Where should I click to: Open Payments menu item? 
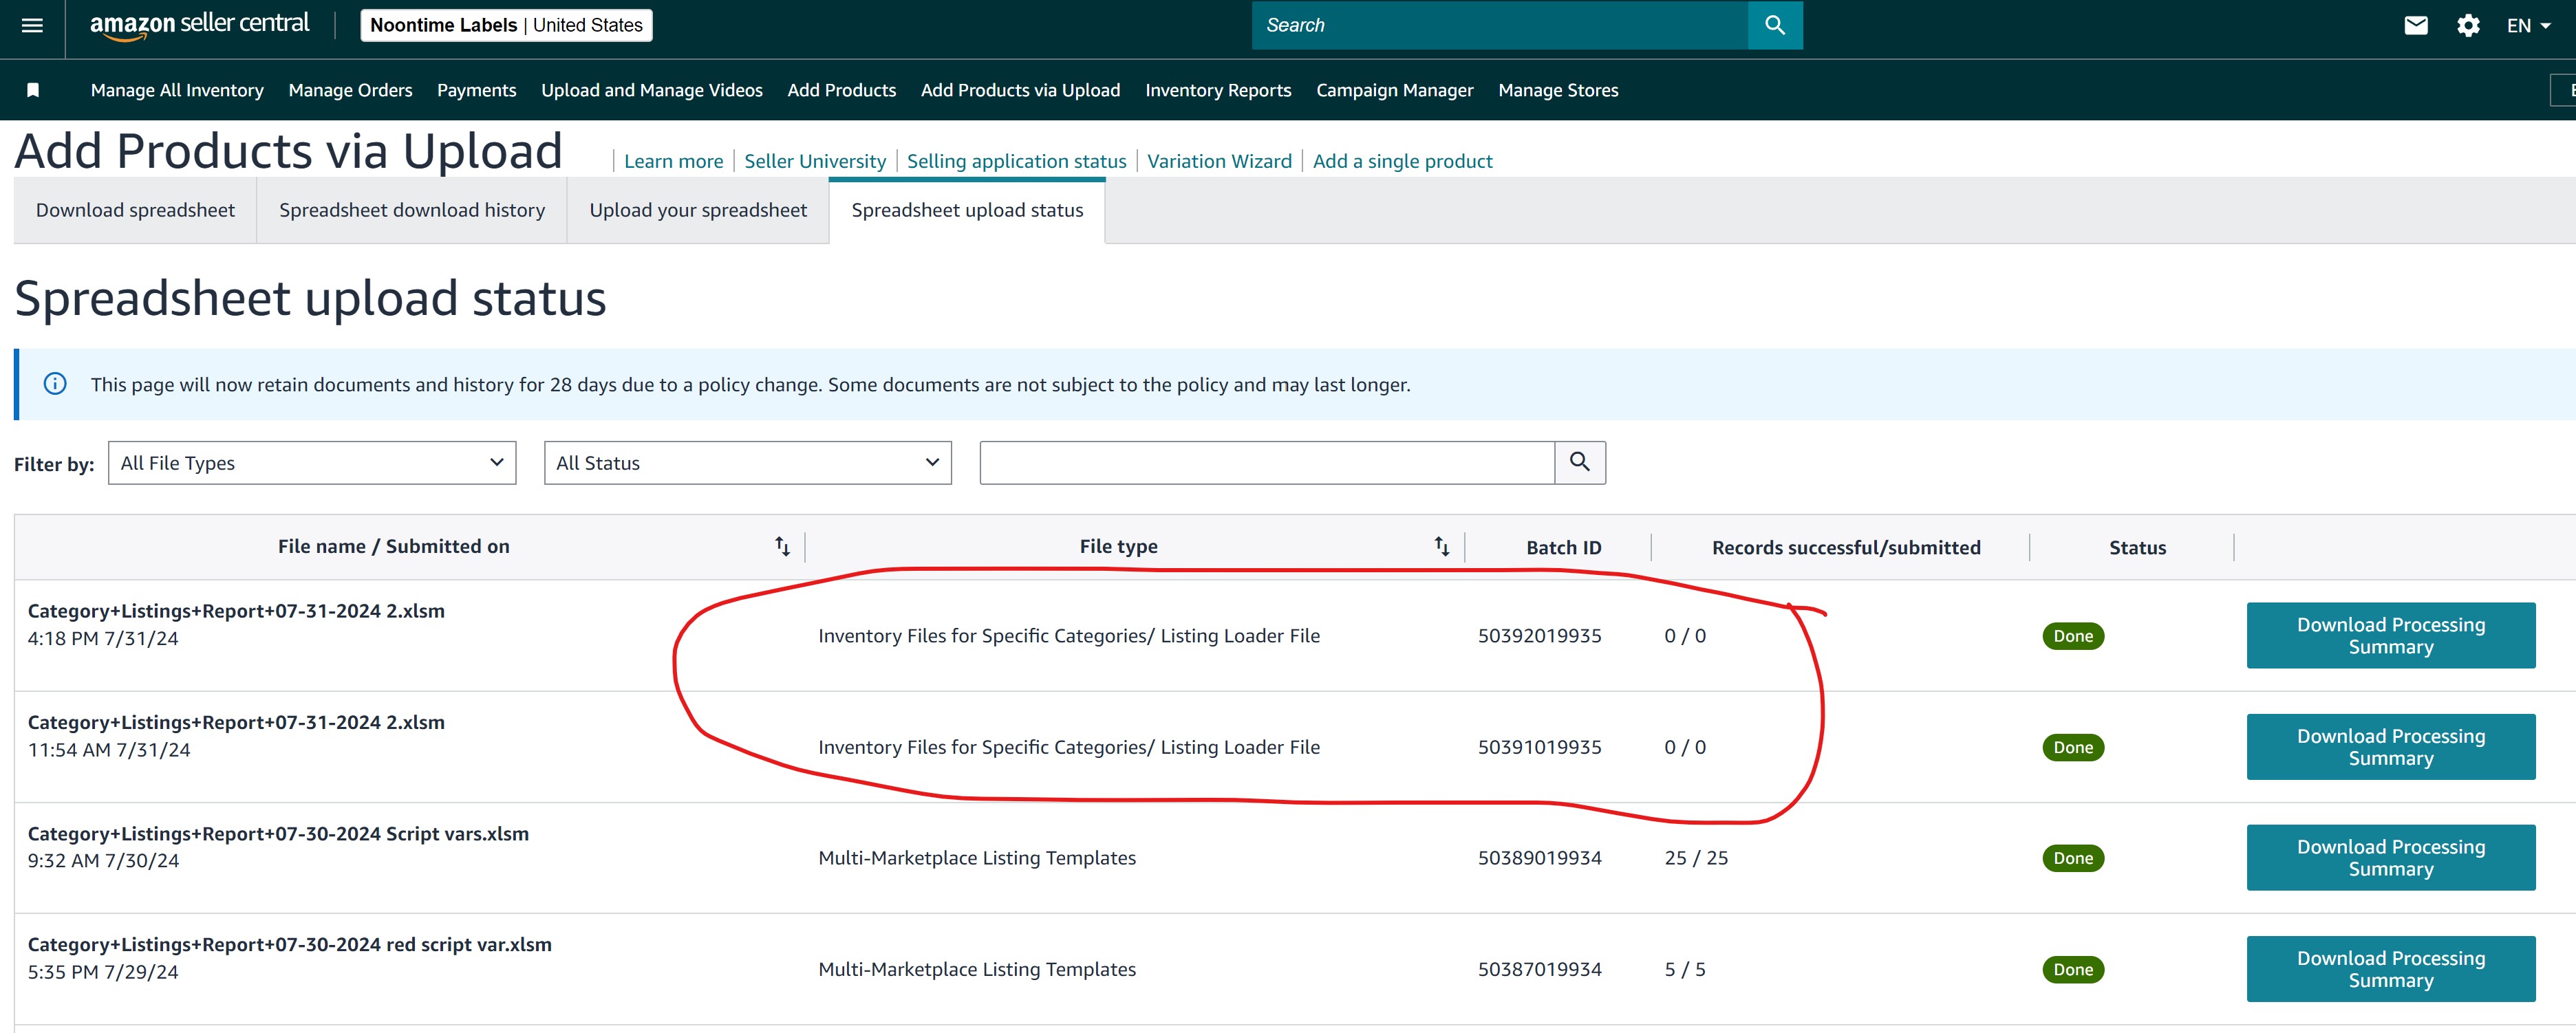(x=476, y=90)
